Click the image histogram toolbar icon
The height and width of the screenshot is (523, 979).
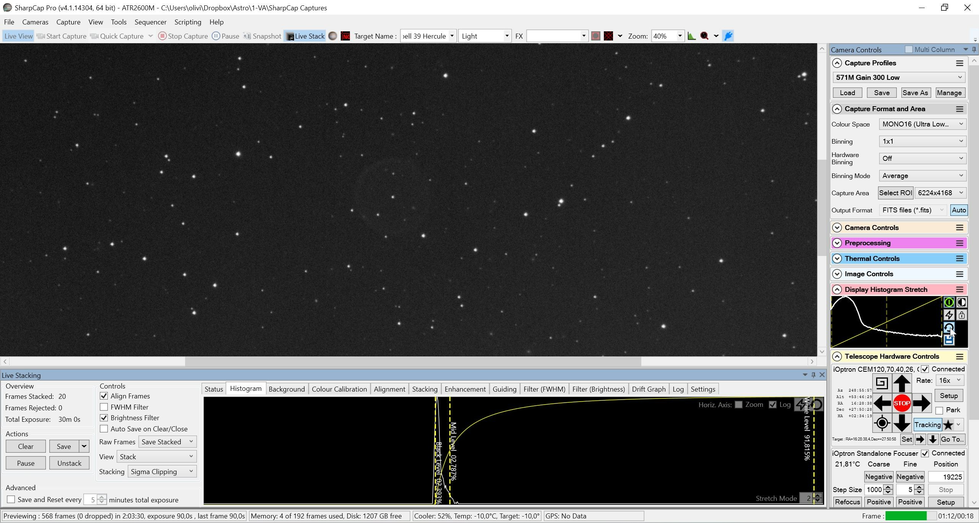click(x=691, y=36)
